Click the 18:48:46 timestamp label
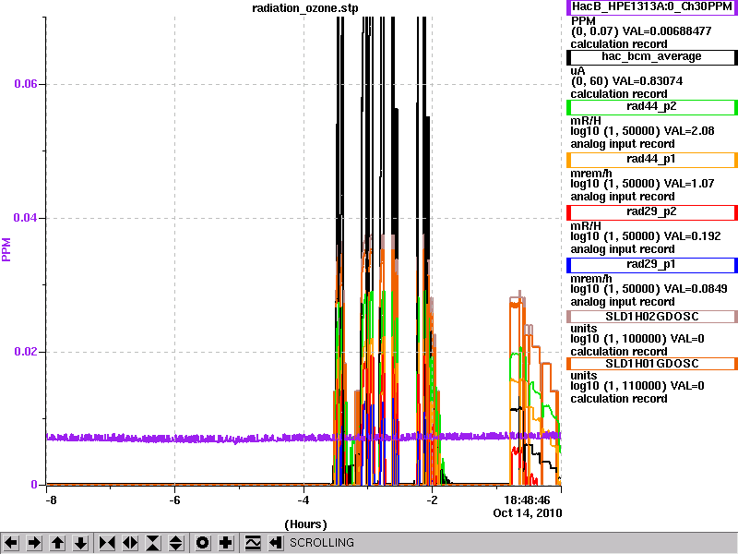 527,500
